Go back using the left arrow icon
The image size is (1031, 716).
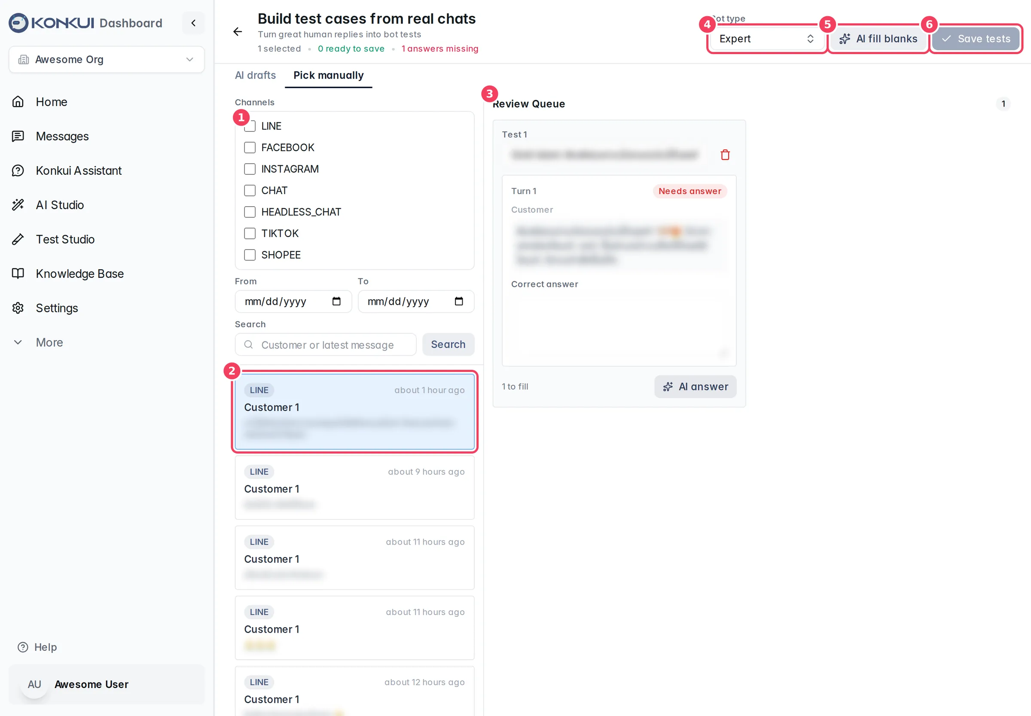238,31
